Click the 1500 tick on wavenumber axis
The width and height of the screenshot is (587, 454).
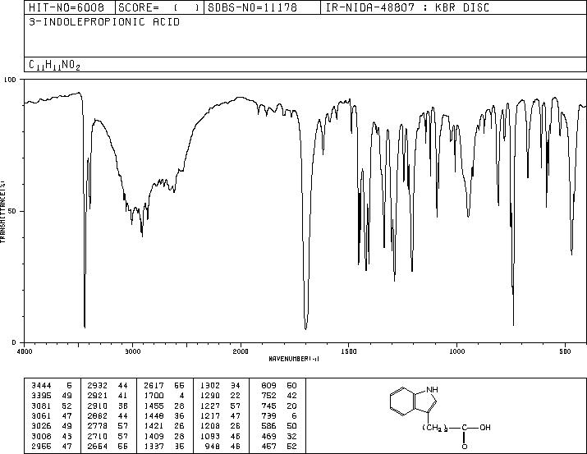[x=349, y=351]
